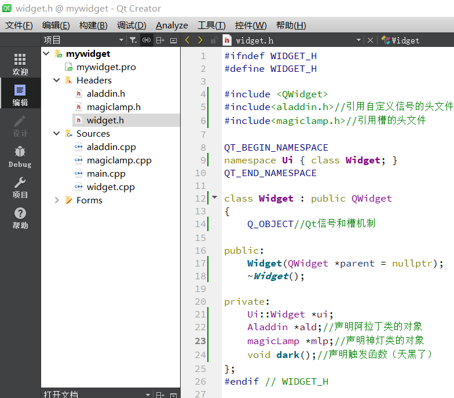Image resolution: width=454 pixels, height=398 pixels.
Task: Collapse the Headers folder
Action: pos(57,80)
